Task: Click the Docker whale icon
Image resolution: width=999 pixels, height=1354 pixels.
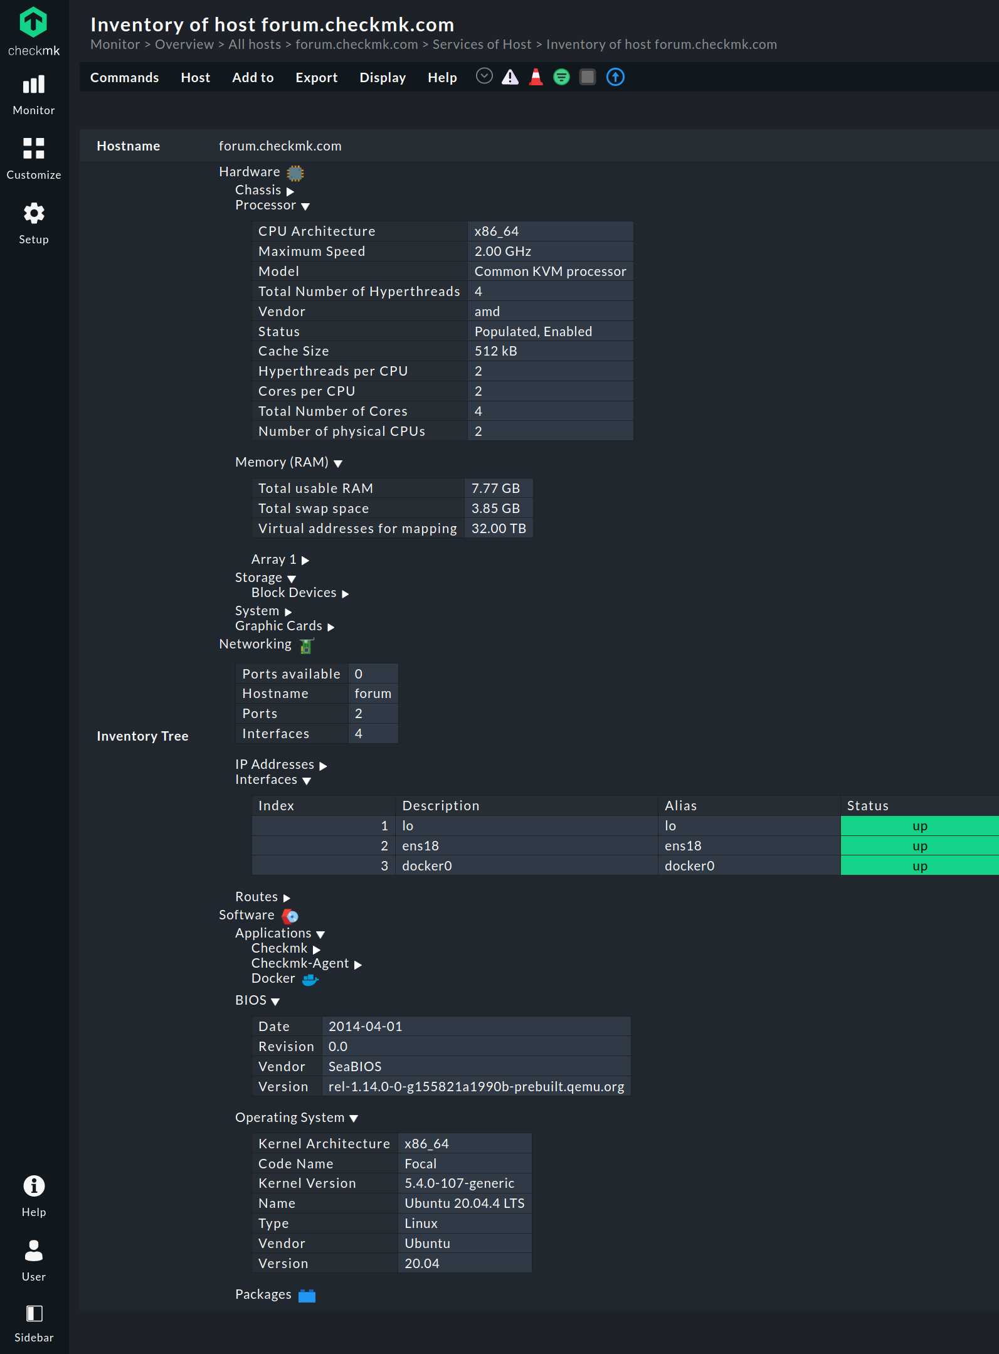Action: tap(310, 980)
